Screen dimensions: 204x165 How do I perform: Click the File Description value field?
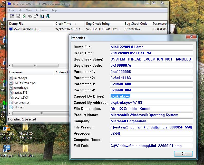click(151, 109)
